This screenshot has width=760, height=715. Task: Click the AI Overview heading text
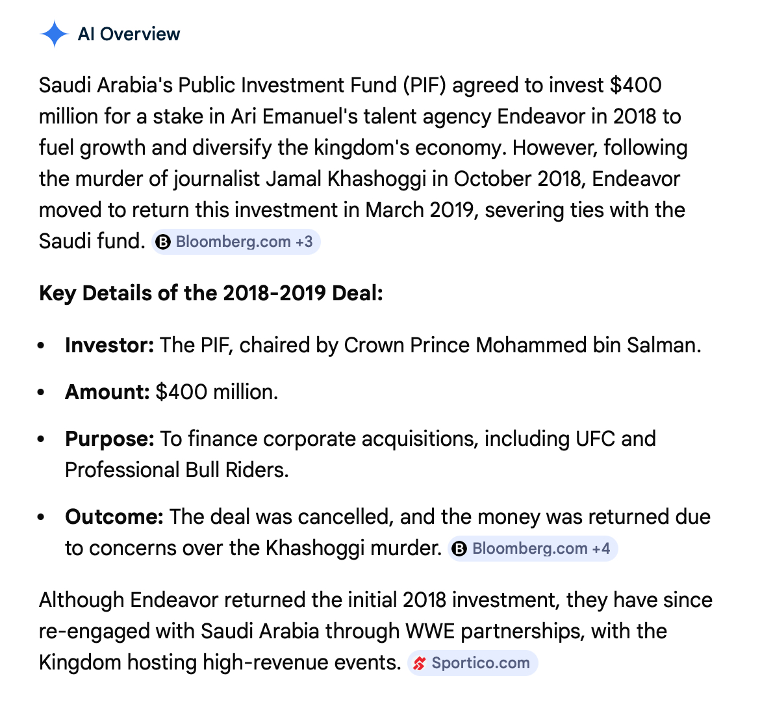coord(129,34)
